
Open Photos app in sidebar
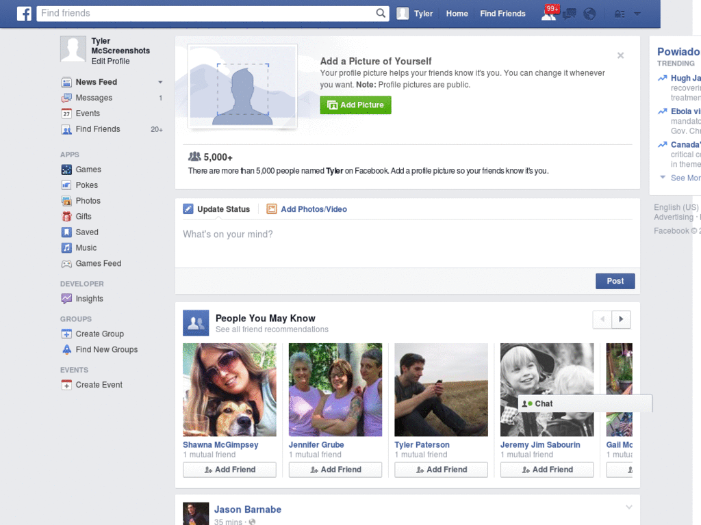pos(88,201)
